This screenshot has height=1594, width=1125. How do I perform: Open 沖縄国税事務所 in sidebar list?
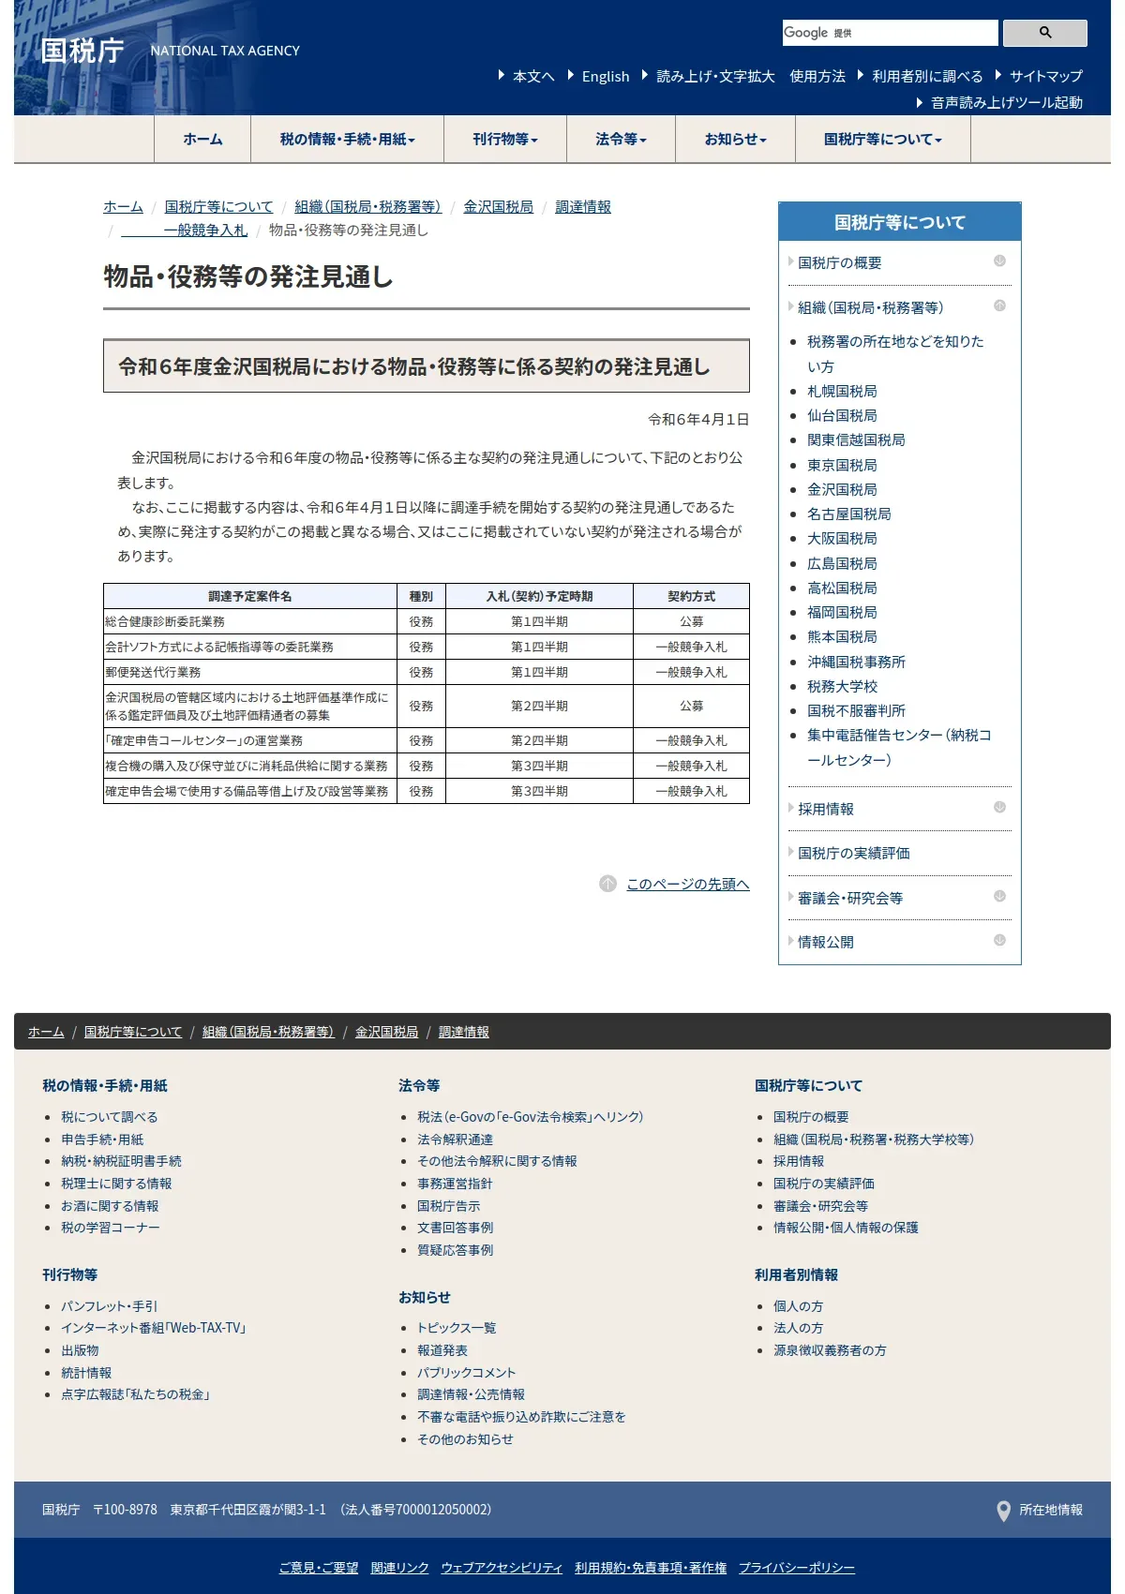[856, 662]
